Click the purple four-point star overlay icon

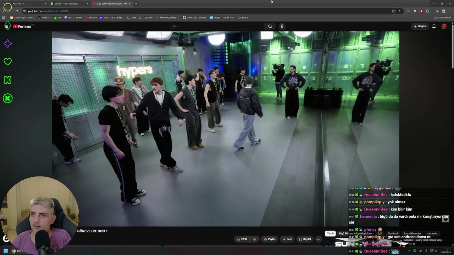[x=7, y=44]
